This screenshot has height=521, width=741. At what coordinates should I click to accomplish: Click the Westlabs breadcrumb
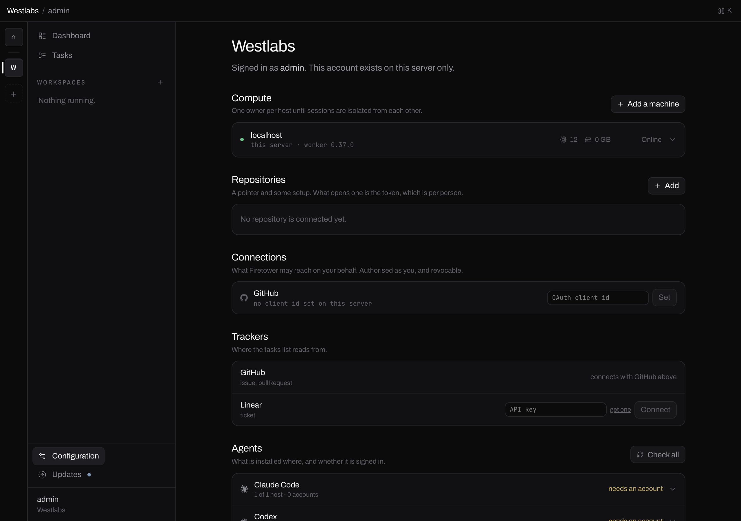23,11
